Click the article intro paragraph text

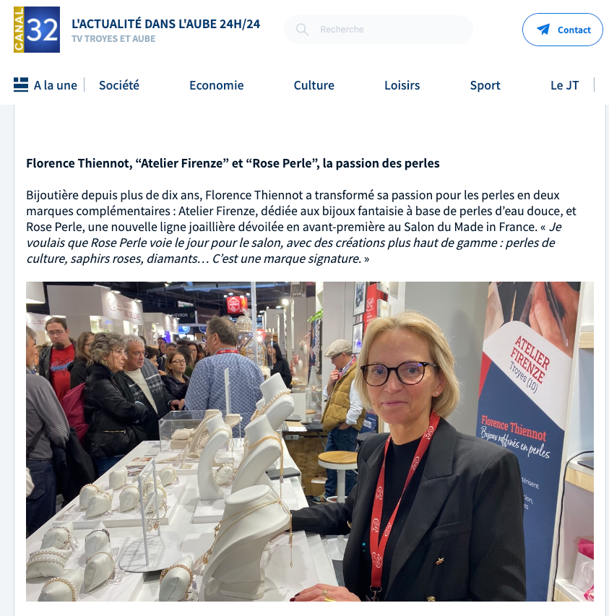coord(301,211)
